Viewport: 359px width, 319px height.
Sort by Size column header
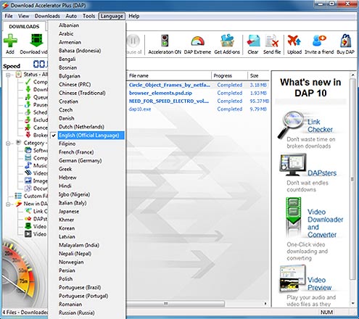[x=258, y=75]
